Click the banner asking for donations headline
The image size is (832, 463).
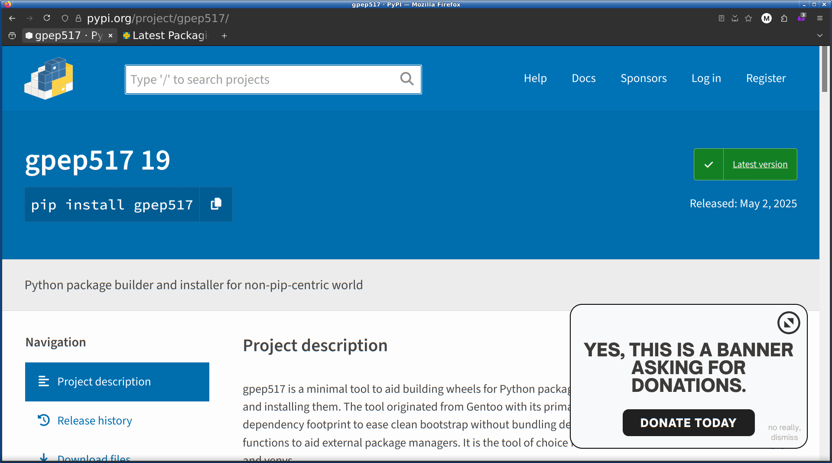point(689,367)
